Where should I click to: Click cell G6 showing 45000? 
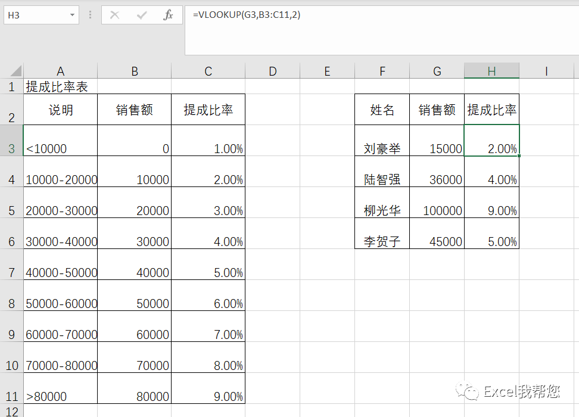tap(437, 234)
